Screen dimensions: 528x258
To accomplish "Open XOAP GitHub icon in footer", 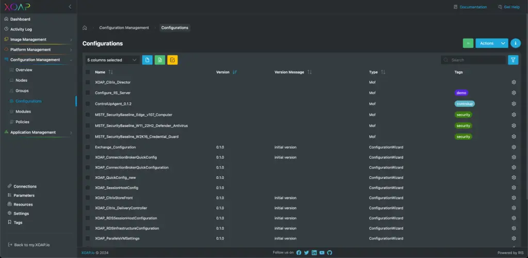I will [329, 253].
